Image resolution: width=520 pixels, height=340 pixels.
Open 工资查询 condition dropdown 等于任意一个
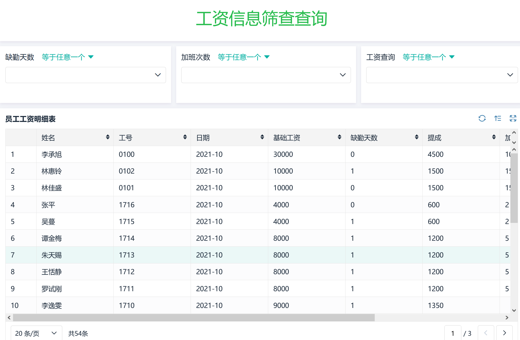428,57
